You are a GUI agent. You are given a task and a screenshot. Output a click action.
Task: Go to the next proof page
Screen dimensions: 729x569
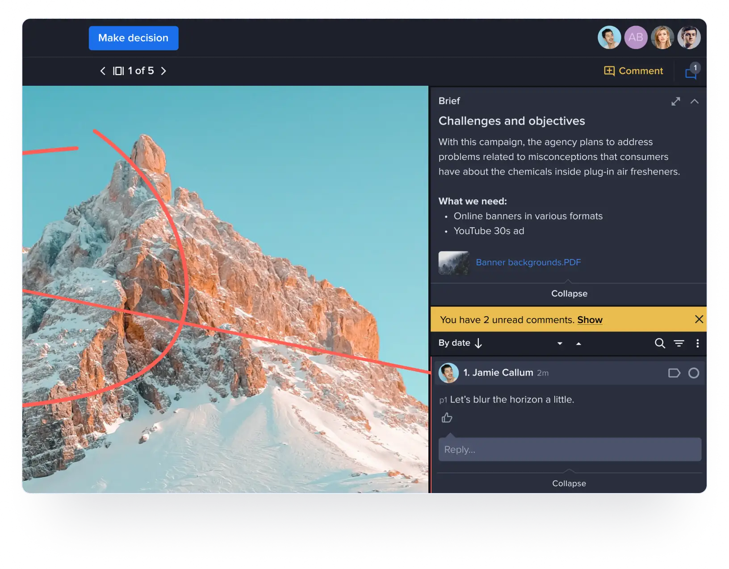pyautogui.click(x=163, y=71)
